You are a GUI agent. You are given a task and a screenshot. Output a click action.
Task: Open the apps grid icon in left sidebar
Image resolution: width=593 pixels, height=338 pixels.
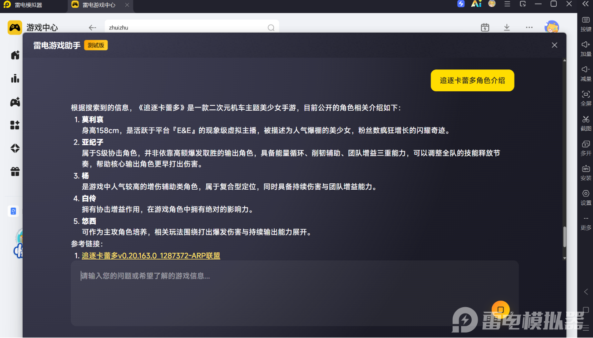click(15, 125)
